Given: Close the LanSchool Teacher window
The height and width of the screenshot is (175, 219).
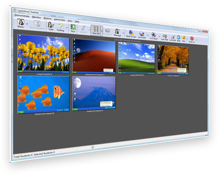Looking at the screenshot, I should point(206,32).
